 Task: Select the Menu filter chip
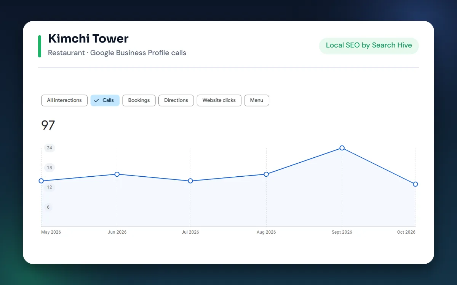point(257,100)
